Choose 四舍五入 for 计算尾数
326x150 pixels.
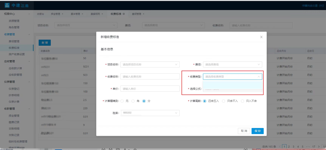(205, 101)
